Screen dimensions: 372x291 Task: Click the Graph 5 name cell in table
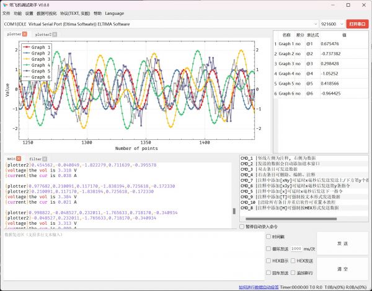coord(286,84)
